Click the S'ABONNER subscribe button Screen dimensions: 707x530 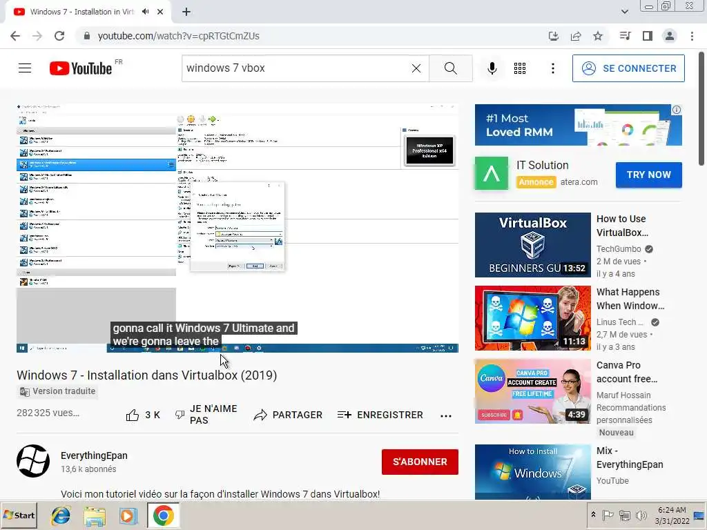click(x=420, y=462)
